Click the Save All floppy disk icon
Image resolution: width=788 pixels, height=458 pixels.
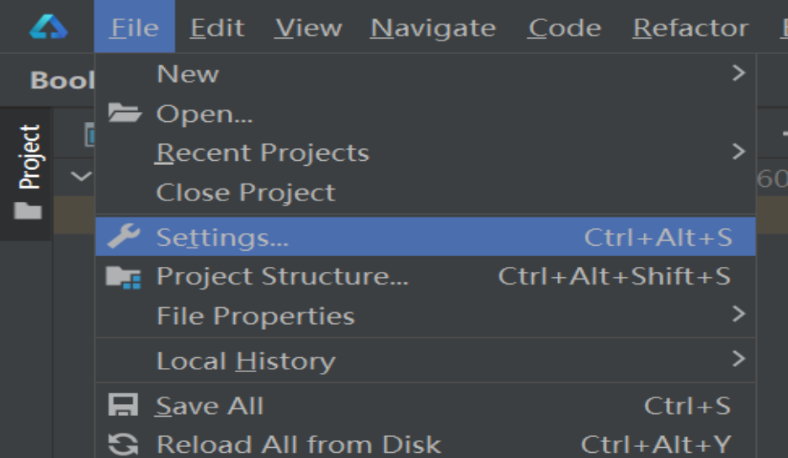[124, 406]
